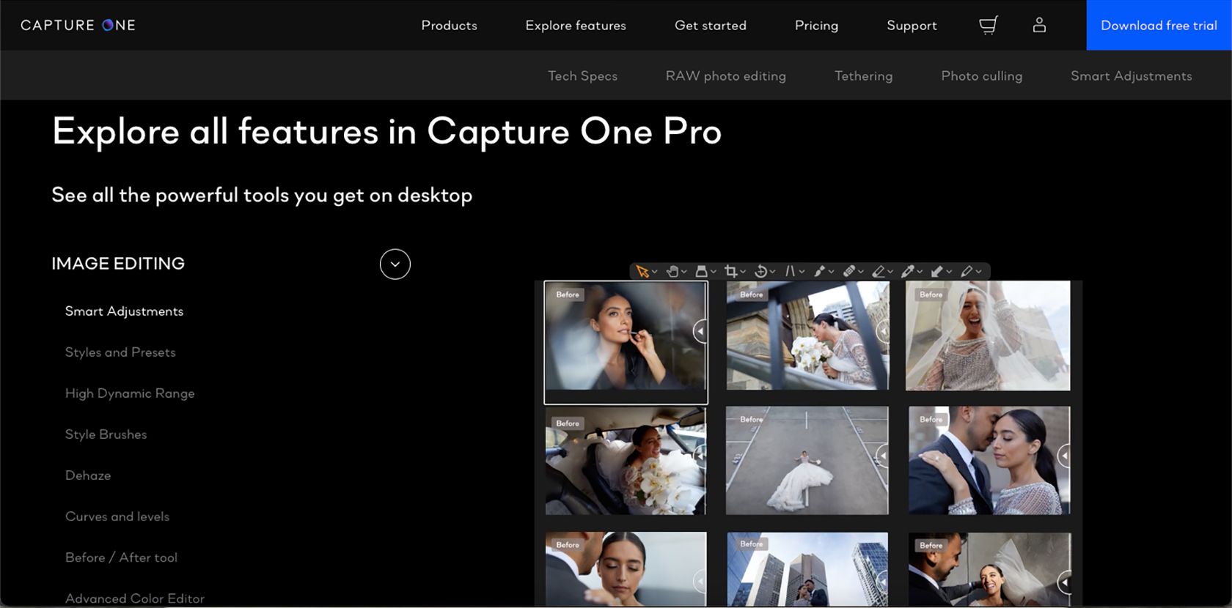Open dropdown chevron beside Annotation pencil tool

978,273
